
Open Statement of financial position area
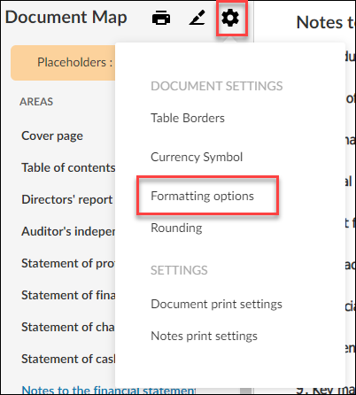coord(68,295)
